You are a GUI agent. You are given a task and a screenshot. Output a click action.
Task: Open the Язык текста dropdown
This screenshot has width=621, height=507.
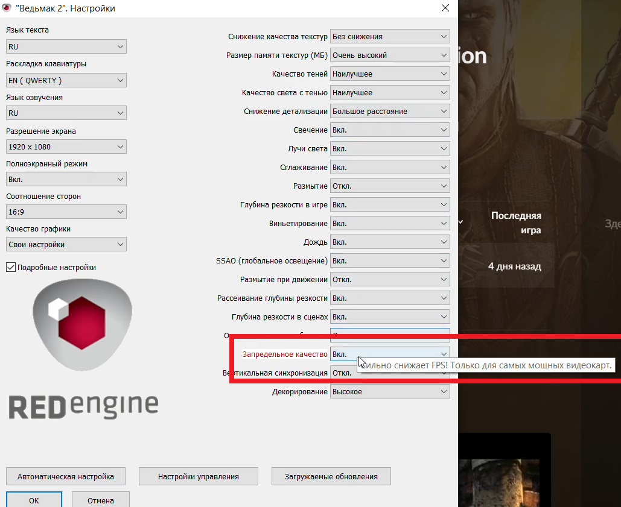(66, 46)
